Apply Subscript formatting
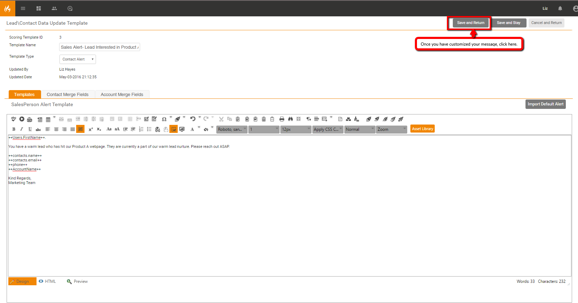The width and height of the screenshot is (578, 303). pos(99,129)
